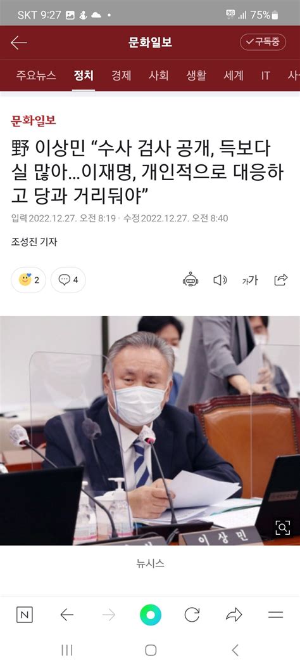The height and width of the screenshot is (668, 300).
Task: Expand the photo with magnifier icon
Action: tap(282, 528)
